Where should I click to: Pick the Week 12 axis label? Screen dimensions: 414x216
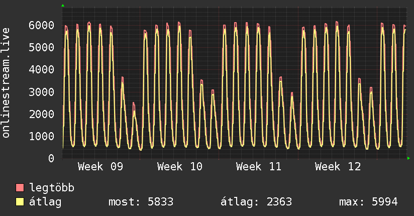[x=338, y=167]
